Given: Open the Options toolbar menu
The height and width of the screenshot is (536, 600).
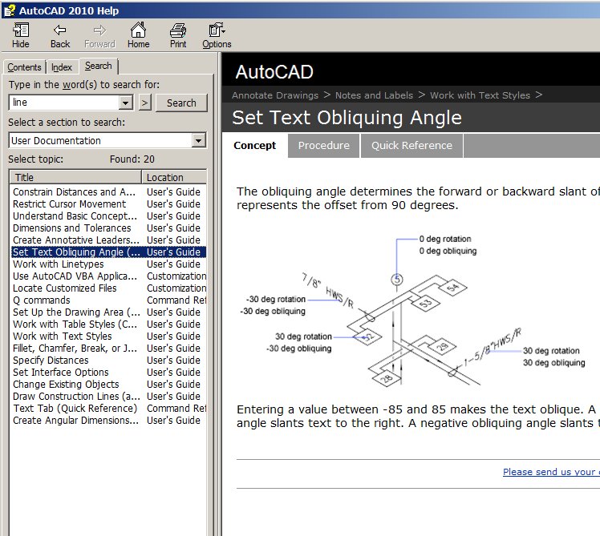Looking at the screenshot, I should [217, 34].
